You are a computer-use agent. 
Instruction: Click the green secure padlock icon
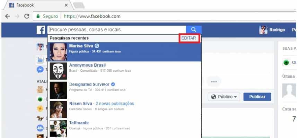coord(38,16)
